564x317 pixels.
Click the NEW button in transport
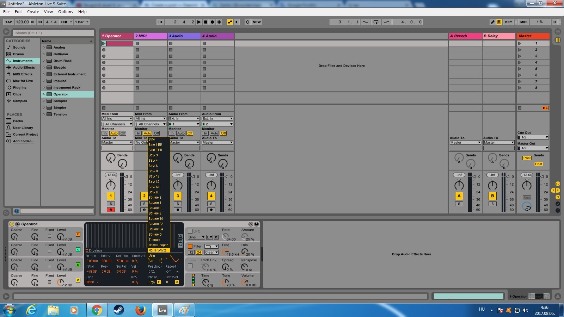coord(257,22)
